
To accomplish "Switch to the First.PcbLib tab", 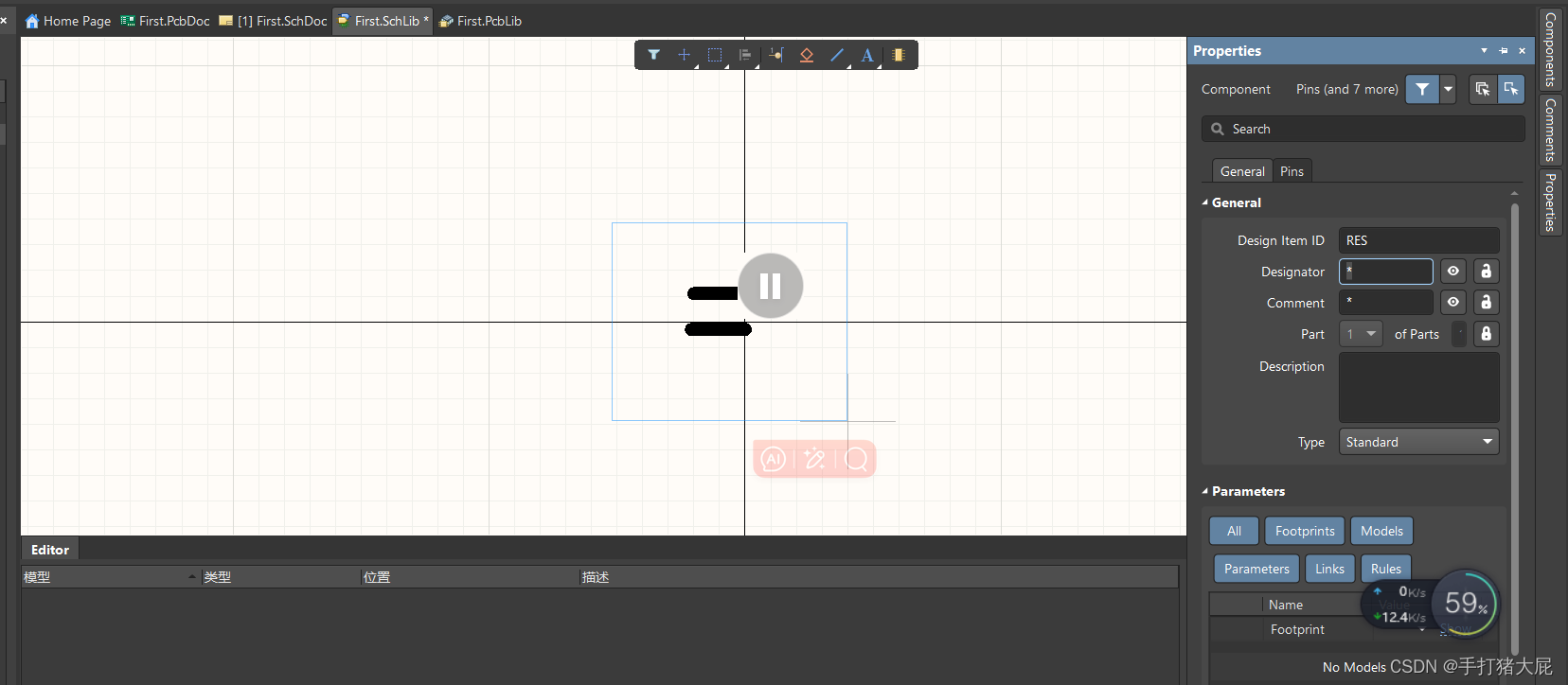I will (480, 21).
